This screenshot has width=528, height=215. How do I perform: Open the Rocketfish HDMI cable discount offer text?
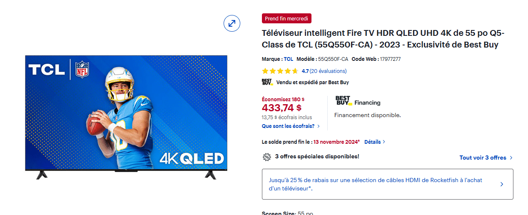pos(375,184)
